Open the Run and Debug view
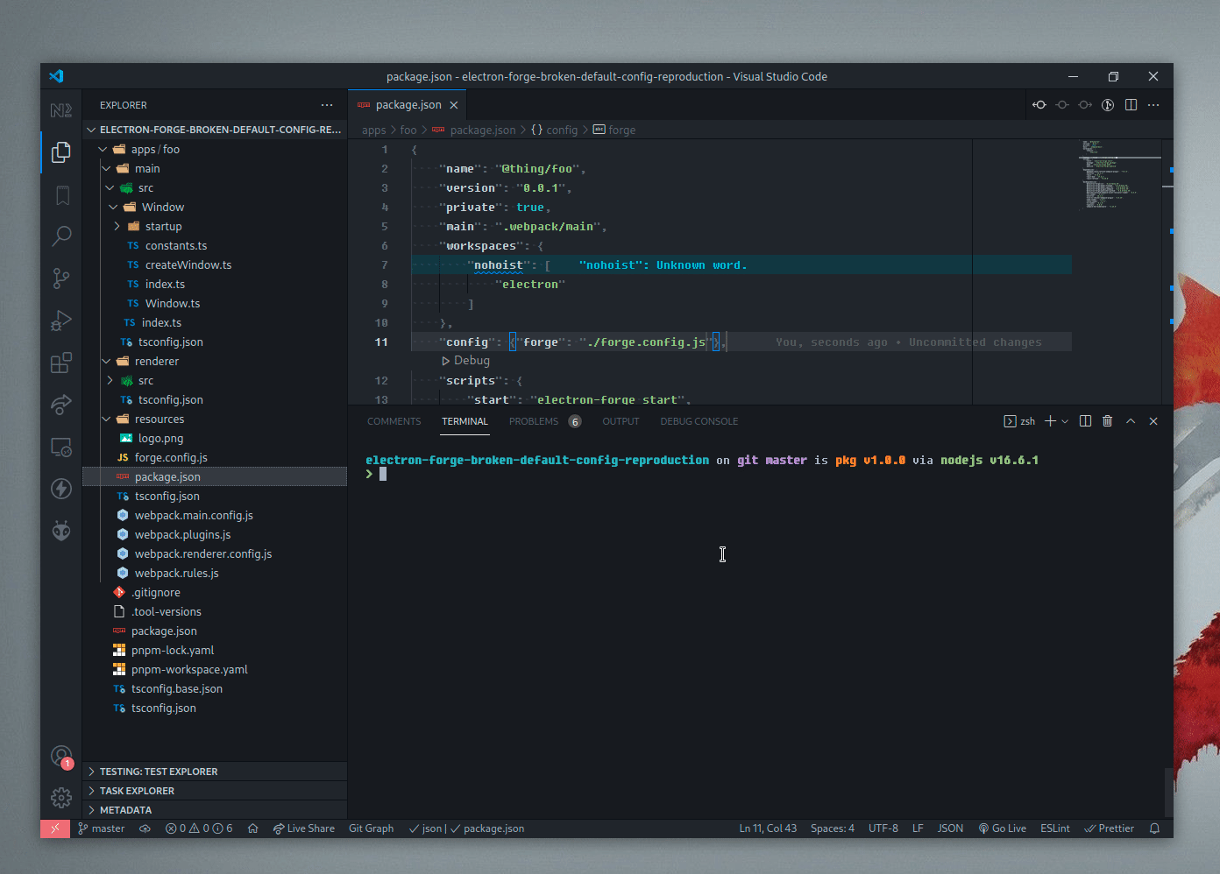The height and width of the screenshot is (874, 1220). 60,320
